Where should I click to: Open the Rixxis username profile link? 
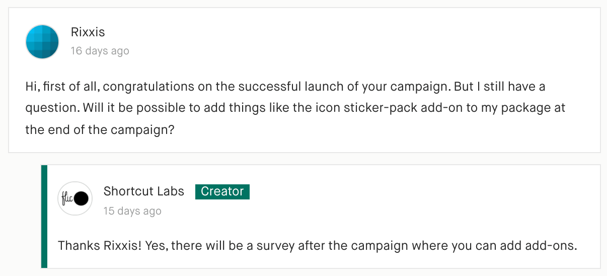[88, 33]
